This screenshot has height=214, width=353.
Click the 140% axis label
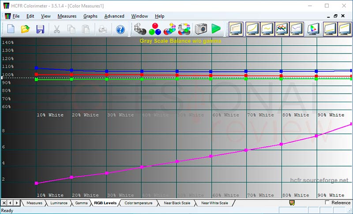click(x=8, y=42)
